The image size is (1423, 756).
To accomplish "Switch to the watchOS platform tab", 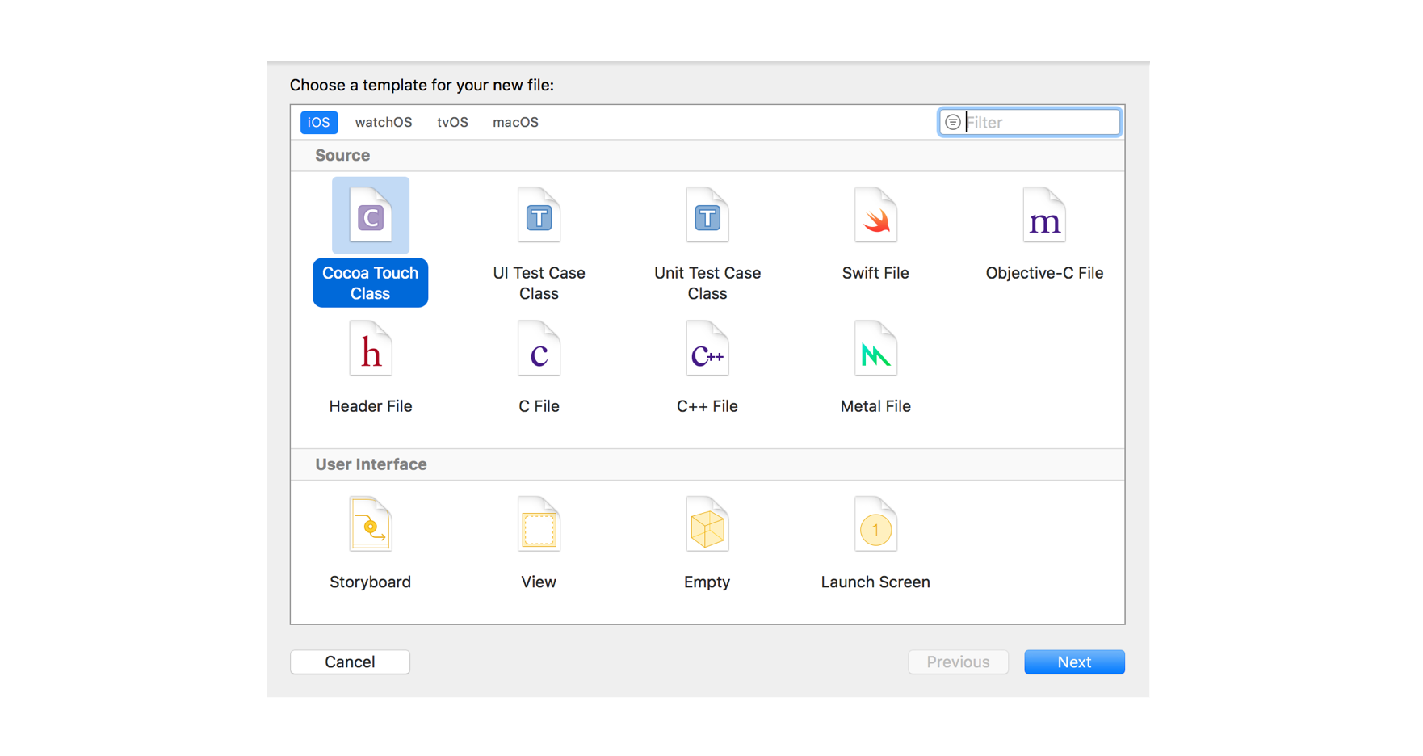I will pyautogui.click(x=384, y=122).
